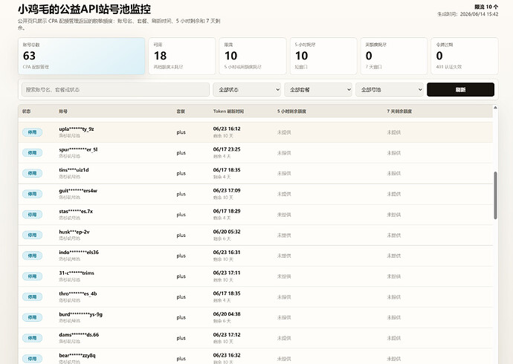This screenshot has width=513, height=364.
Task: Select account name tins****uiz1d
Action: pos(74,170)
